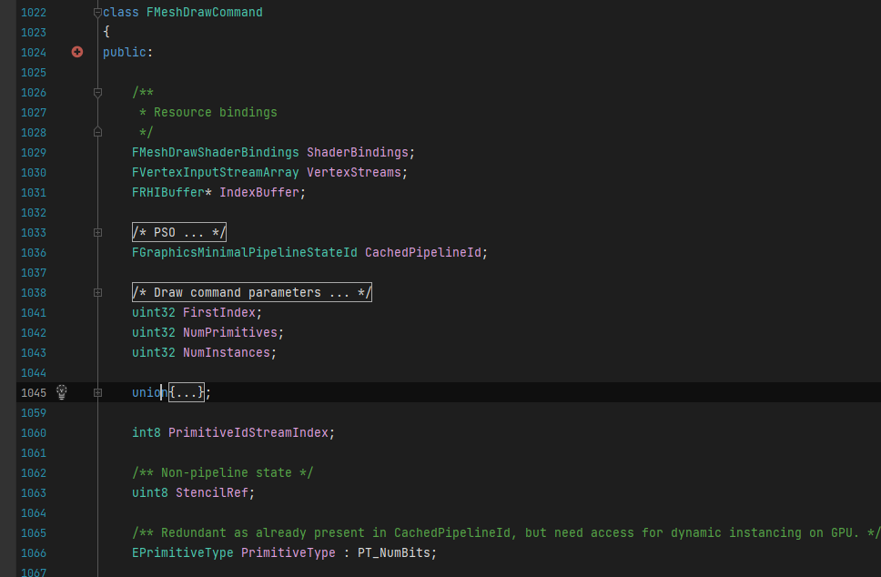Expand the Draw command parameters fold marker
Viewport: 881px width, 577px height.
point(97,293)
